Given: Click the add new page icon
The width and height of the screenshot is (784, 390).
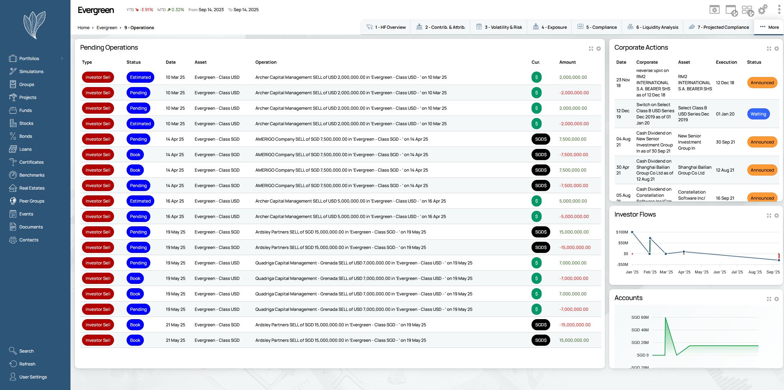Looking at the screenshot, I should tap(731, 10).
